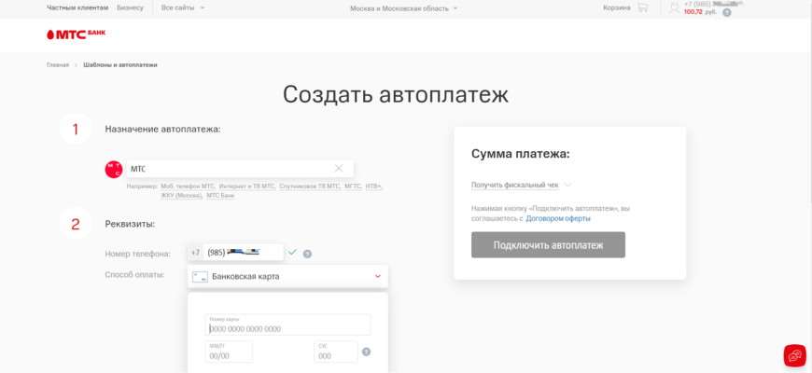Go to Главная breadcrumb
The image size is (812, 373).
tap(58, 65)
